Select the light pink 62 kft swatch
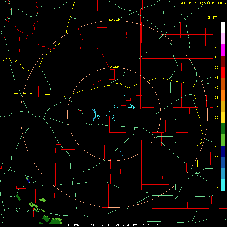The width and height of the screenshot is (227, 227). coord(223,39)
